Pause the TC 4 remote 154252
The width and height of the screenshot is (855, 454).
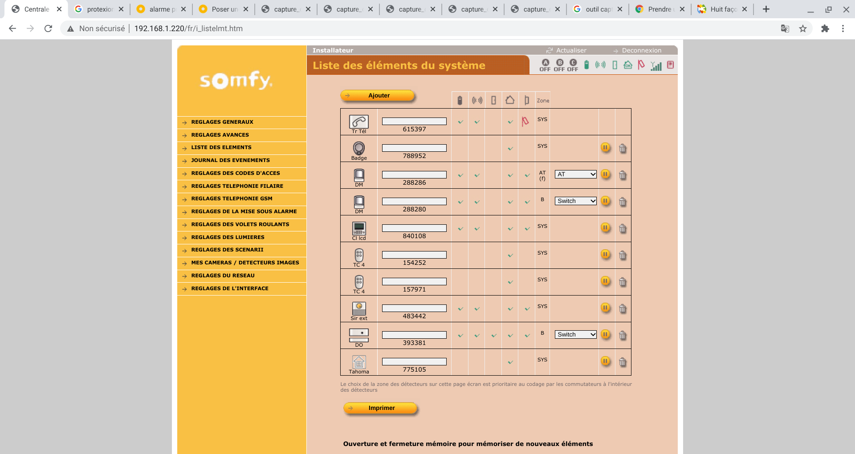(605, 255)
